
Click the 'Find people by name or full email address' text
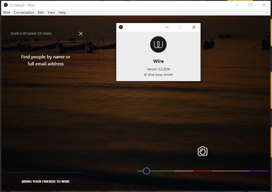click(x=46, y=60)
